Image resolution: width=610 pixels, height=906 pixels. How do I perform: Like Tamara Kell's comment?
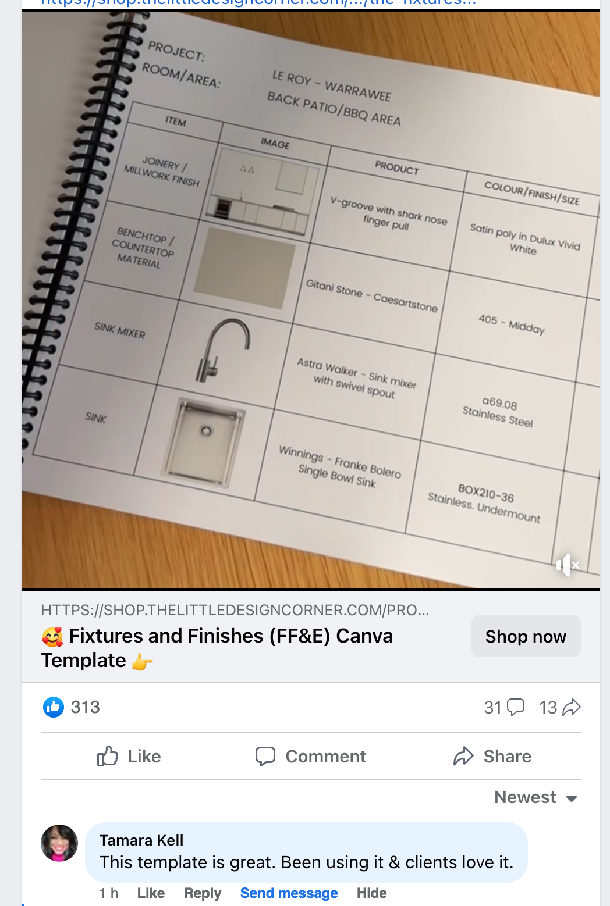click(x=151, y=893)
